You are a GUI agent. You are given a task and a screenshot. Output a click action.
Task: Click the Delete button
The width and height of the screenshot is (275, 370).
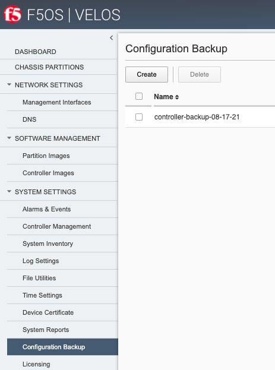[200, 74]
